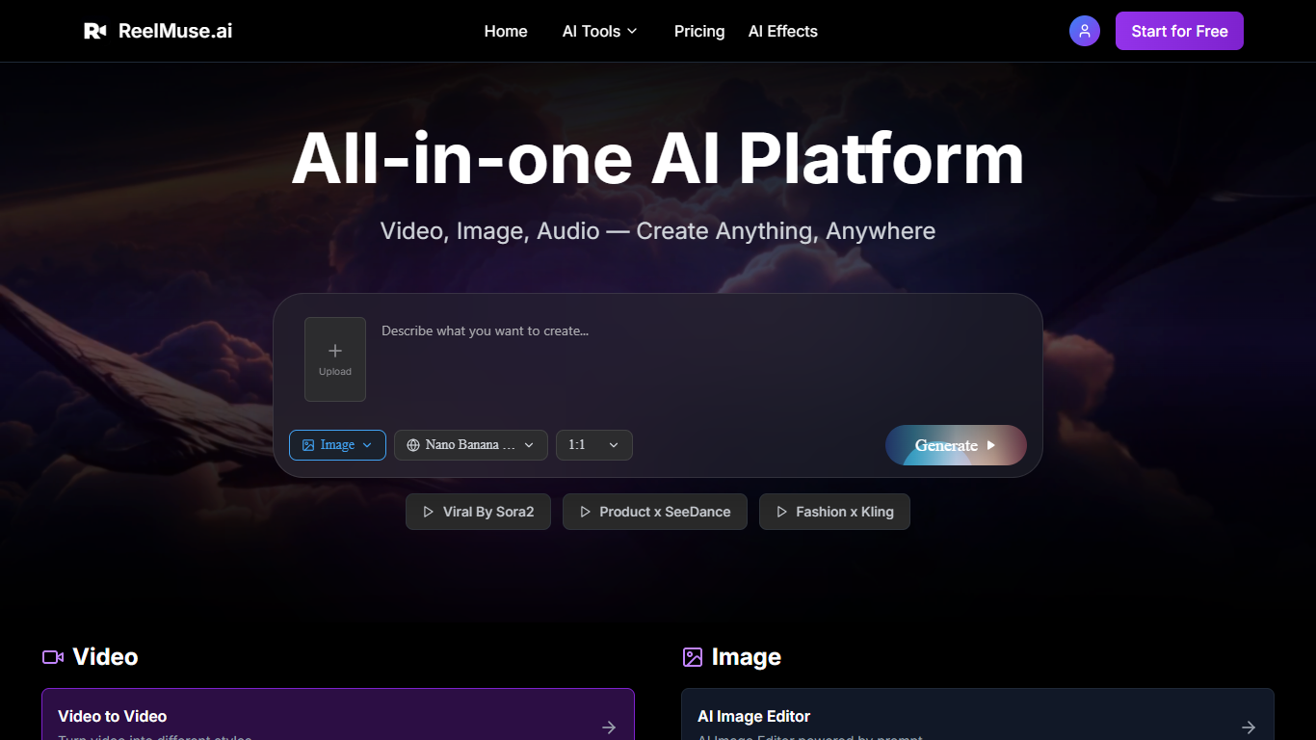This screenshot has width=1316, height=740.
Task: Click the arrow on the AI Image Editor card
Action: tap(1249, 727)
